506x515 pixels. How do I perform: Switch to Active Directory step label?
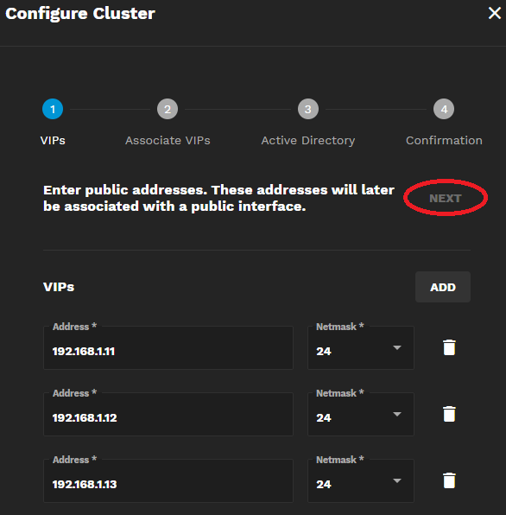click(307, 141)
